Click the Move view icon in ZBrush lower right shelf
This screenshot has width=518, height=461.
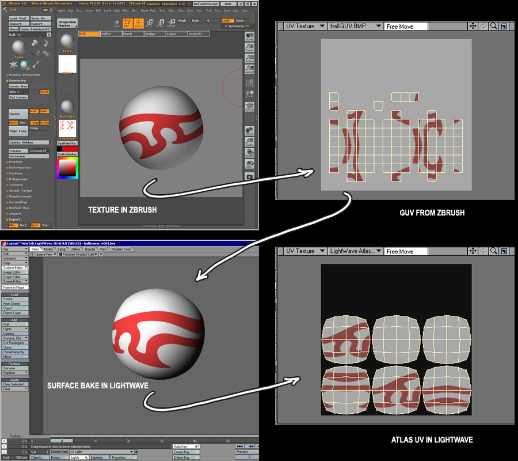tap(249, 131)
